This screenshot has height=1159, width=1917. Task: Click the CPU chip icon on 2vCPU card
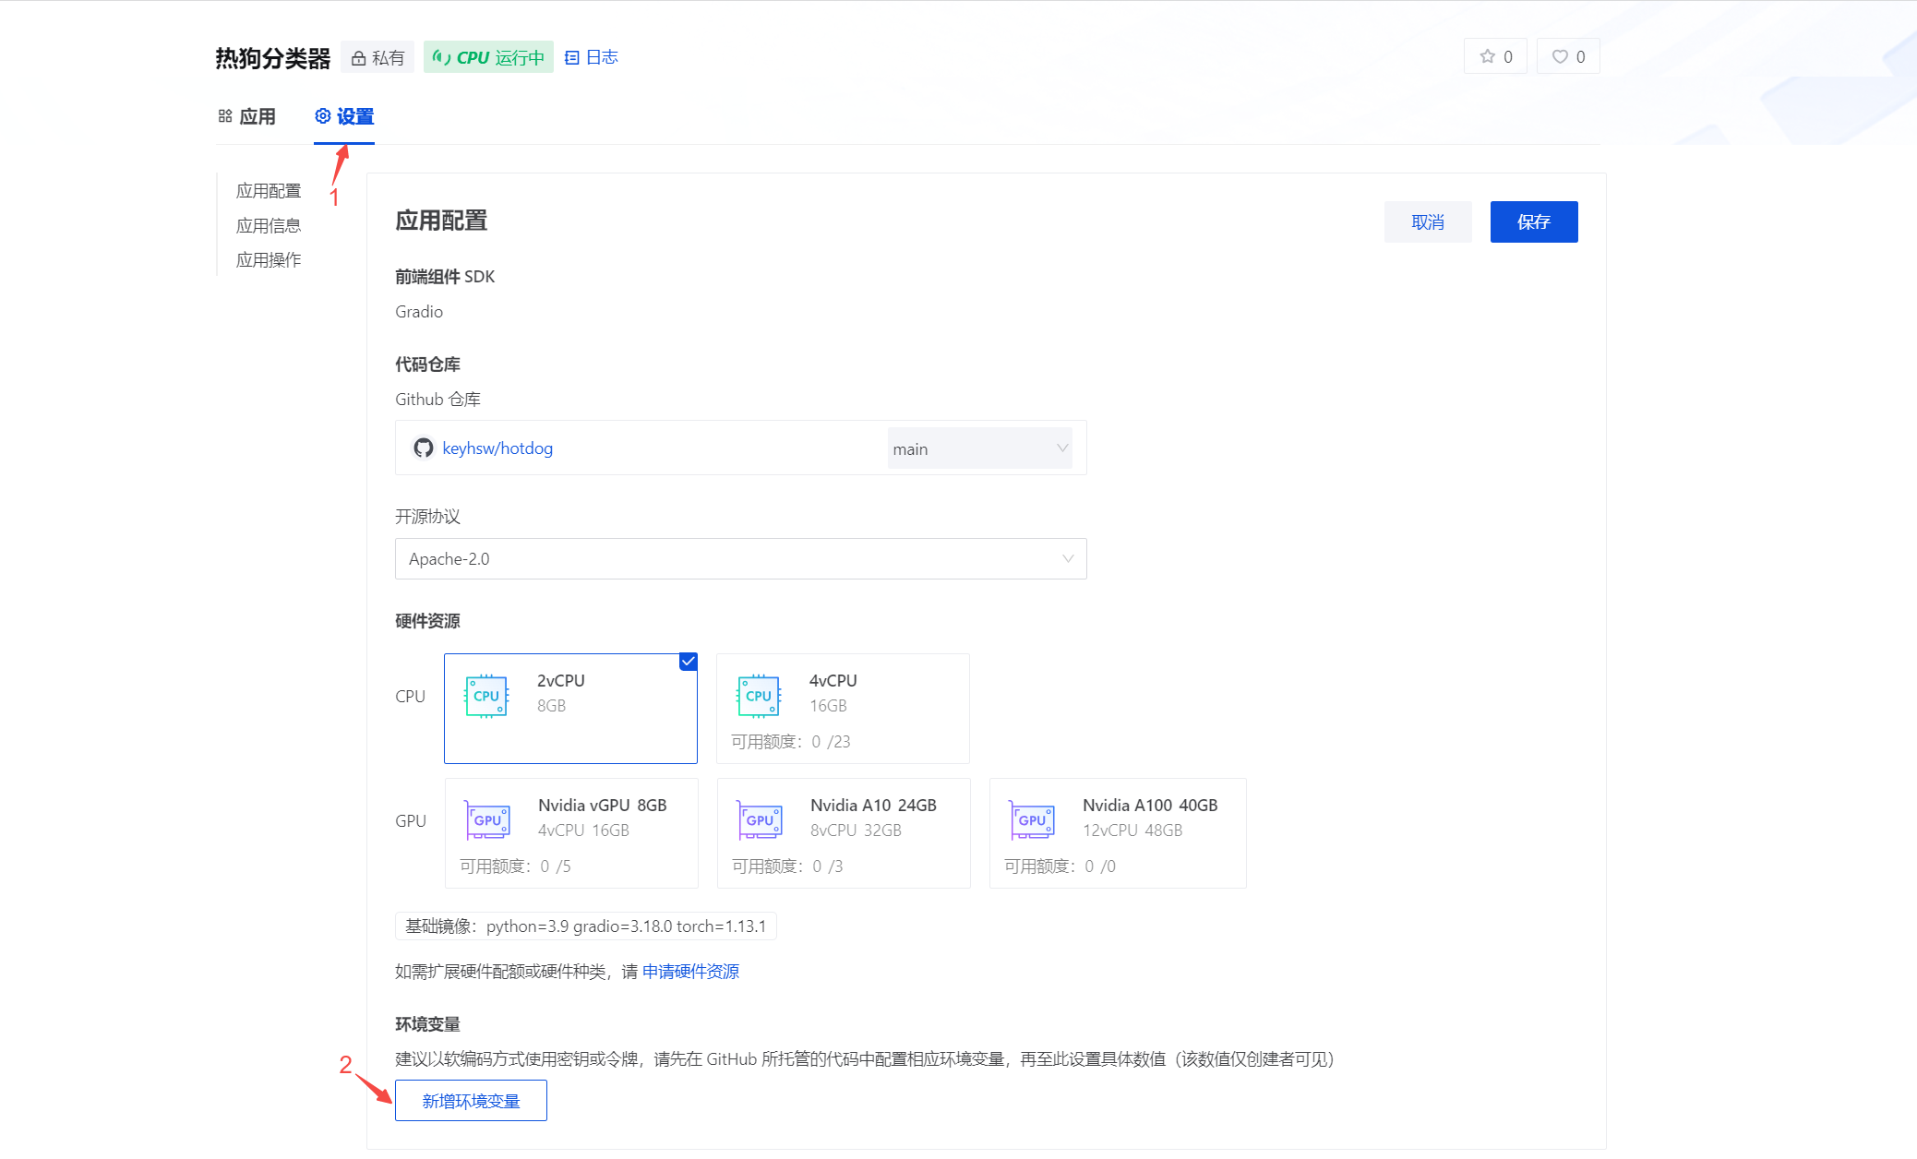click(486, 696)
